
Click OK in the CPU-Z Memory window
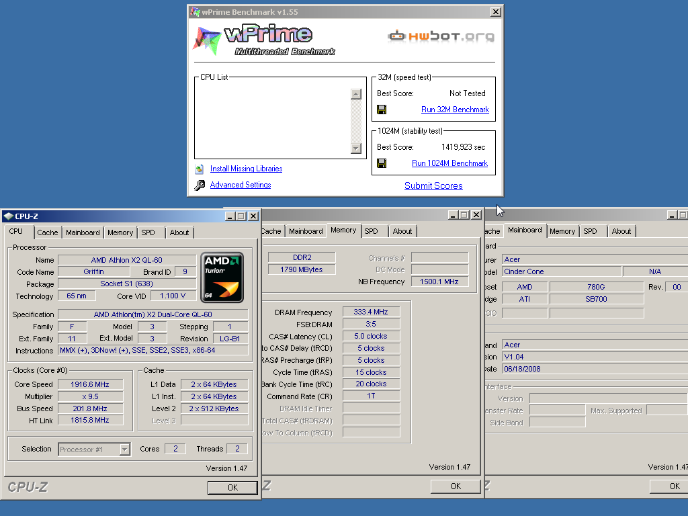pyautogui.click(x=456, y=486)
